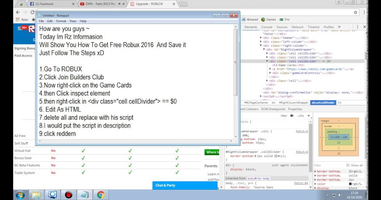381x200 pixels.
Task: Open Windows Explorer from taskbar
Action: coord(37,195)
